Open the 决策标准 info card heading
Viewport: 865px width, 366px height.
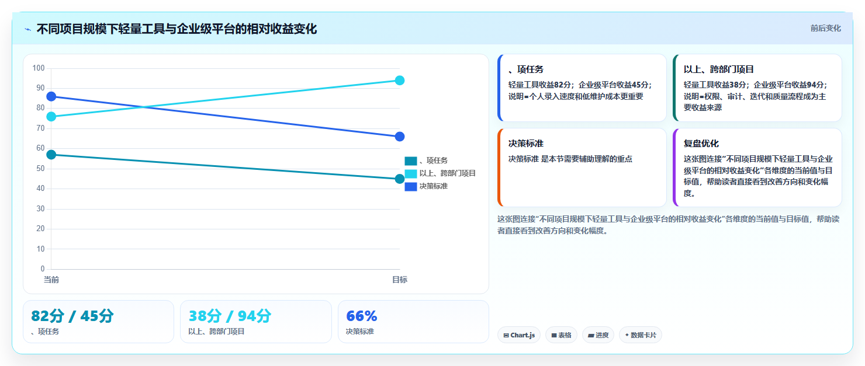526,144
